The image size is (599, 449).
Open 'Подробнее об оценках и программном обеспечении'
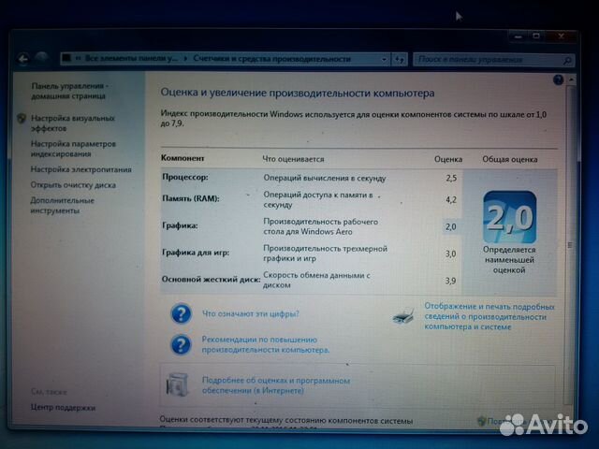pyautogui.click(x=276, y=385)
